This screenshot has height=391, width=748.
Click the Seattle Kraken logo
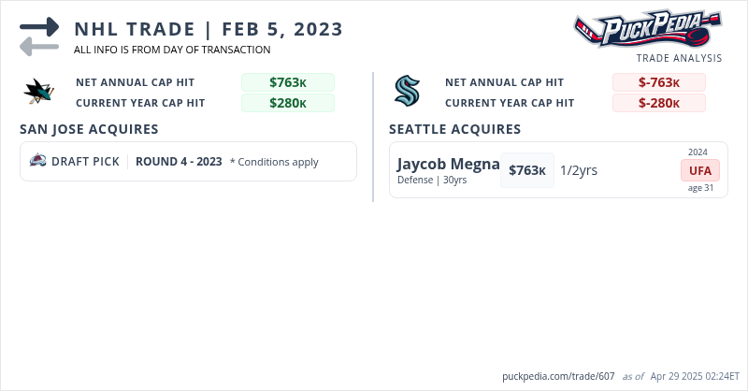[x=407, y=92]
